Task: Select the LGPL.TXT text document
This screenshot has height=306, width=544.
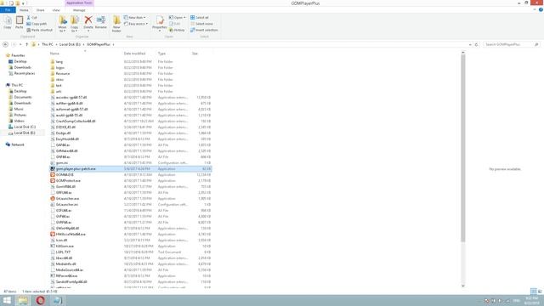Action: 63,252
